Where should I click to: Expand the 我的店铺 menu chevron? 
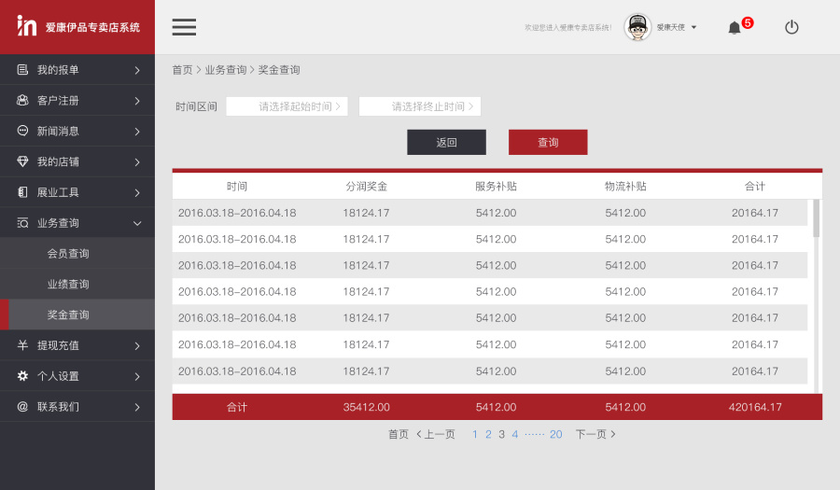tap(137, 161)
